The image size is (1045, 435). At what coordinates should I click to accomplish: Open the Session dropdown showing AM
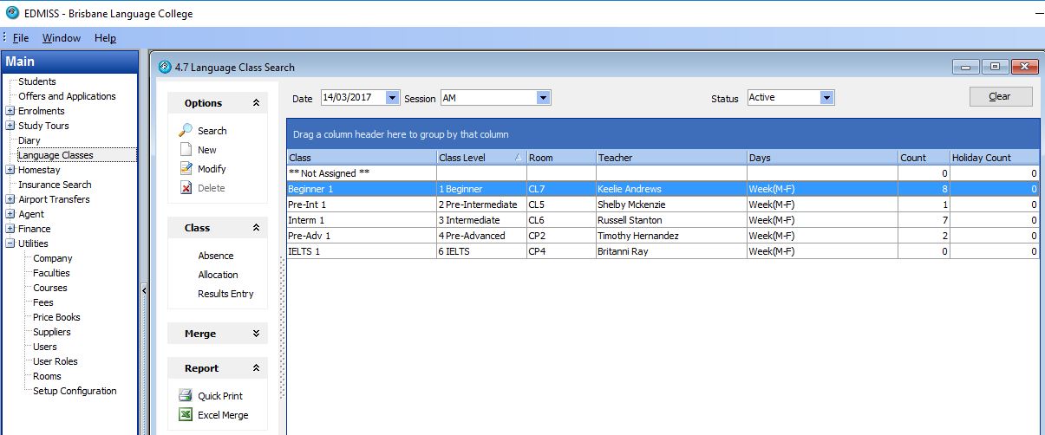click(543, 98)
